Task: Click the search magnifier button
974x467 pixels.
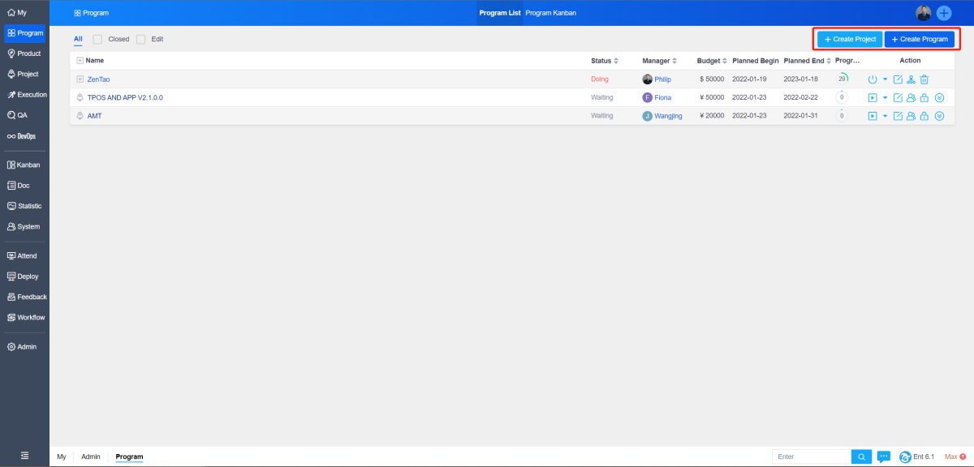Action: [862, 456]
